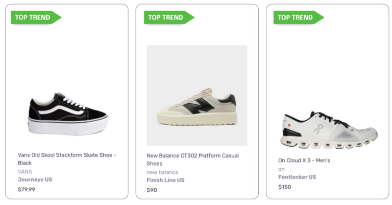Select the VANS brand label
The height and width of the screenshot is (205, 392).
pyautogui.click(x=25, y=172)
